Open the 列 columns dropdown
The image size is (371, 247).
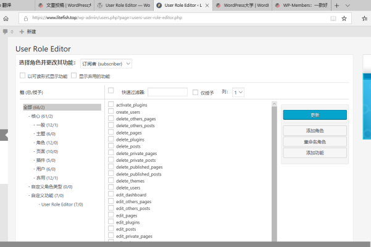coord(238,92)
